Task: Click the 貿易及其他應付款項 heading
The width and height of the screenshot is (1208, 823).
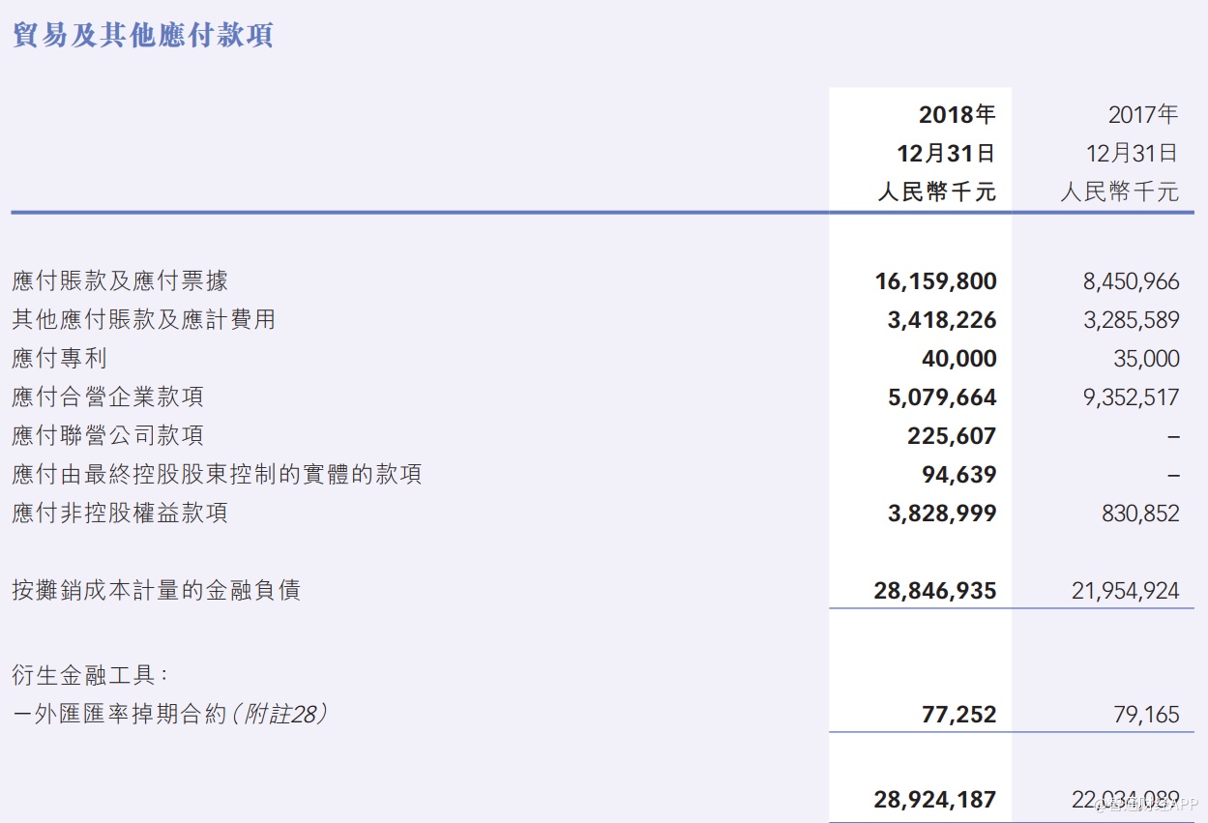Action: tap(143, 35)
